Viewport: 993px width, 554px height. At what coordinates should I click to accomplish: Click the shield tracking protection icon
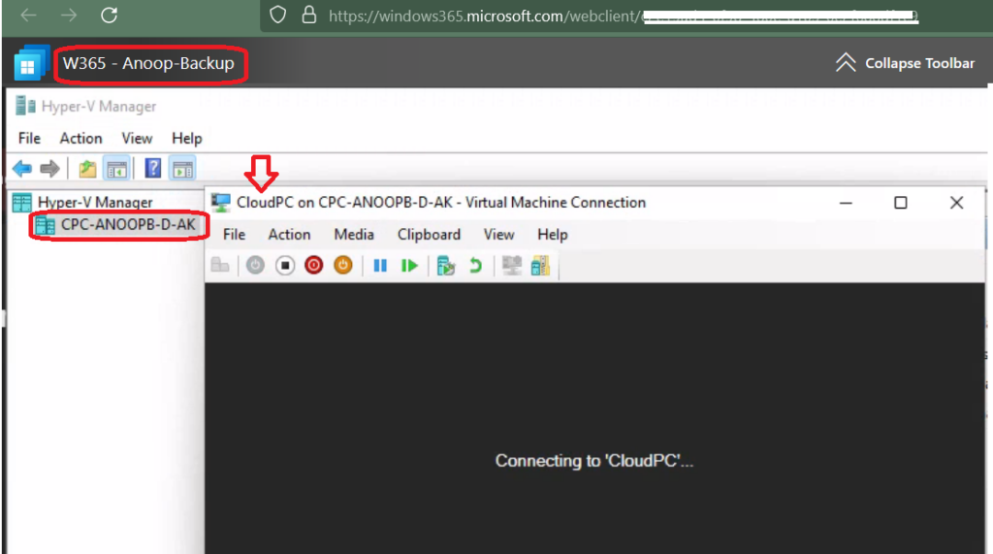[277, 15]
